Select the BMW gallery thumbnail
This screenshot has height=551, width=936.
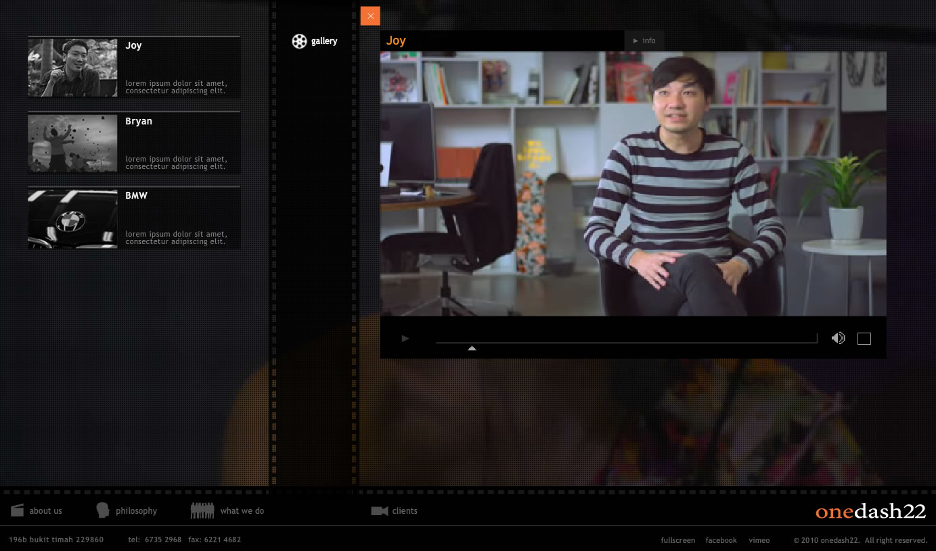tap(72, 218)
